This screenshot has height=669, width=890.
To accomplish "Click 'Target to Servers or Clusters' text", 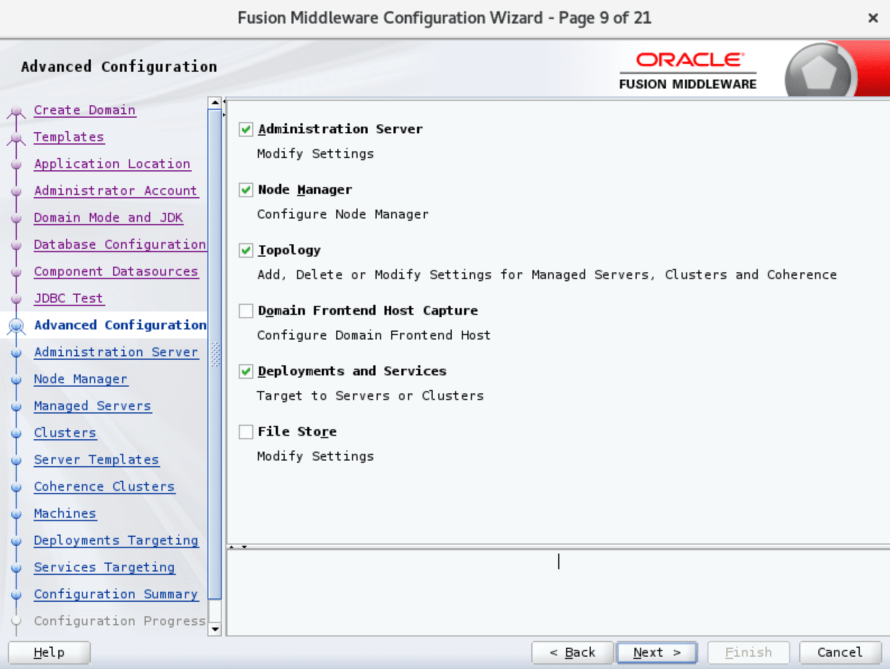I will pos(370,396).
